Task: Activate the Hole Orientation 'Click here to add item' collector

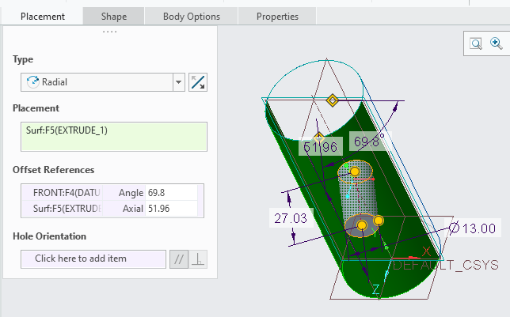Action: click(x=93, y=259)
